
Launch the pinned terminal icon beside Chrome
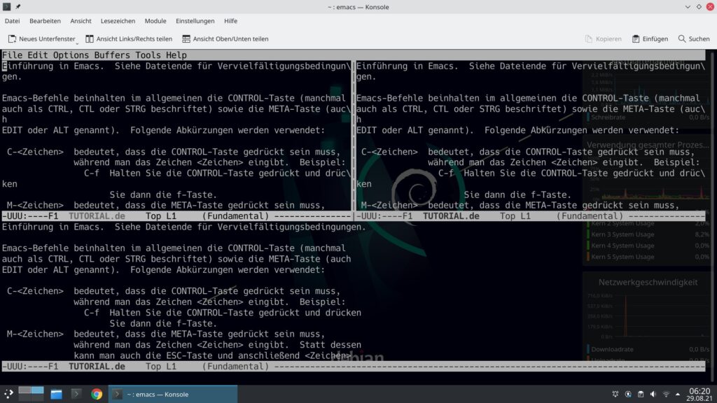pyautogui.click(x=76, y=394)
